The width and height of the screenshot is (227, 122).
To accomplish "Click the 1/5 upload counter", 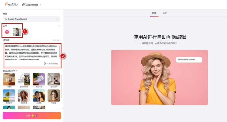I will pos(59,26).
